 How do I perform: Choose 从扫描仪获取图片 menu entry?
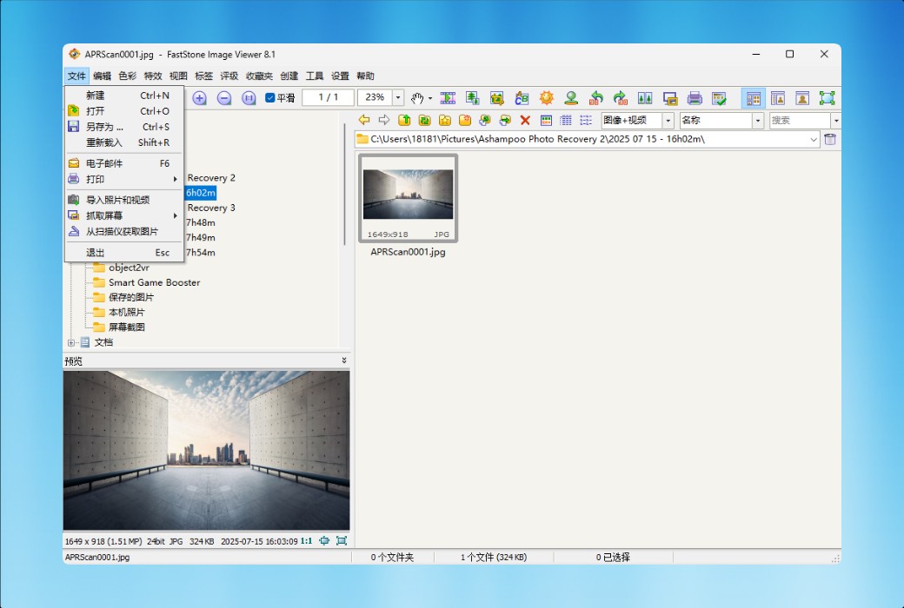pyautogui.click(x=124, y=231)
